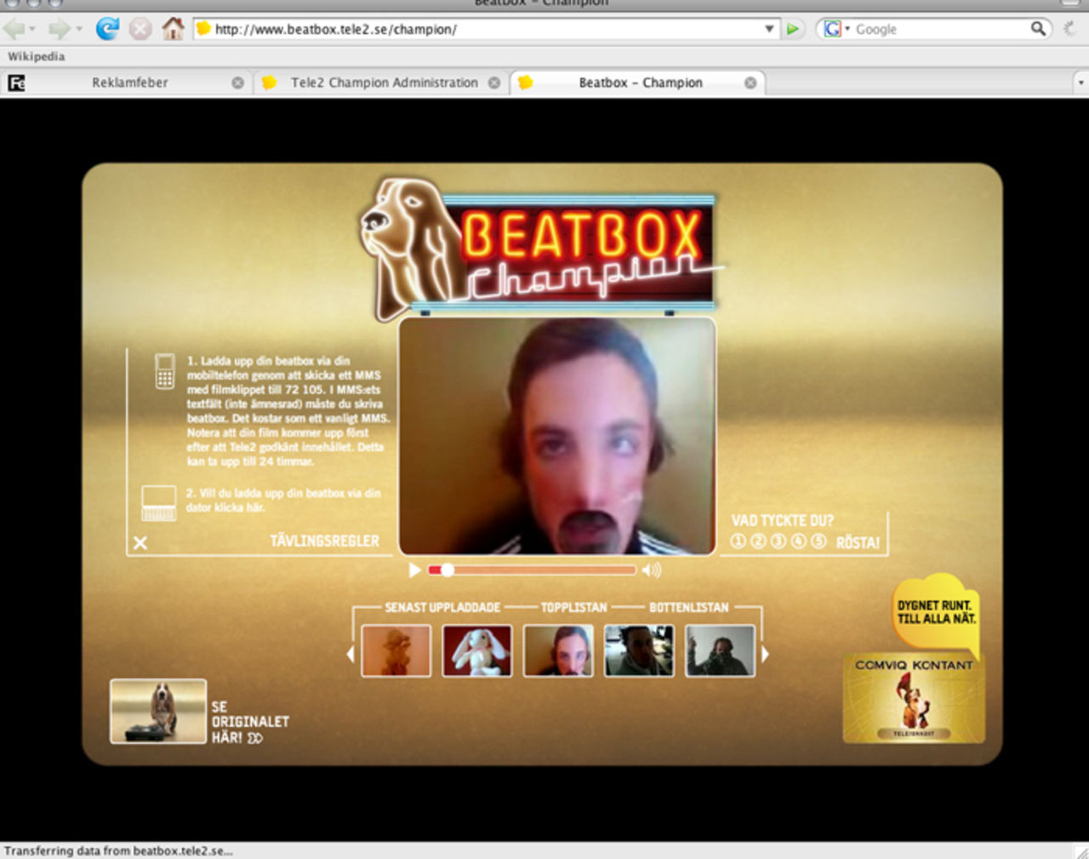Click the Google search field
1089x859 pixels.
(x=941, y=29)
